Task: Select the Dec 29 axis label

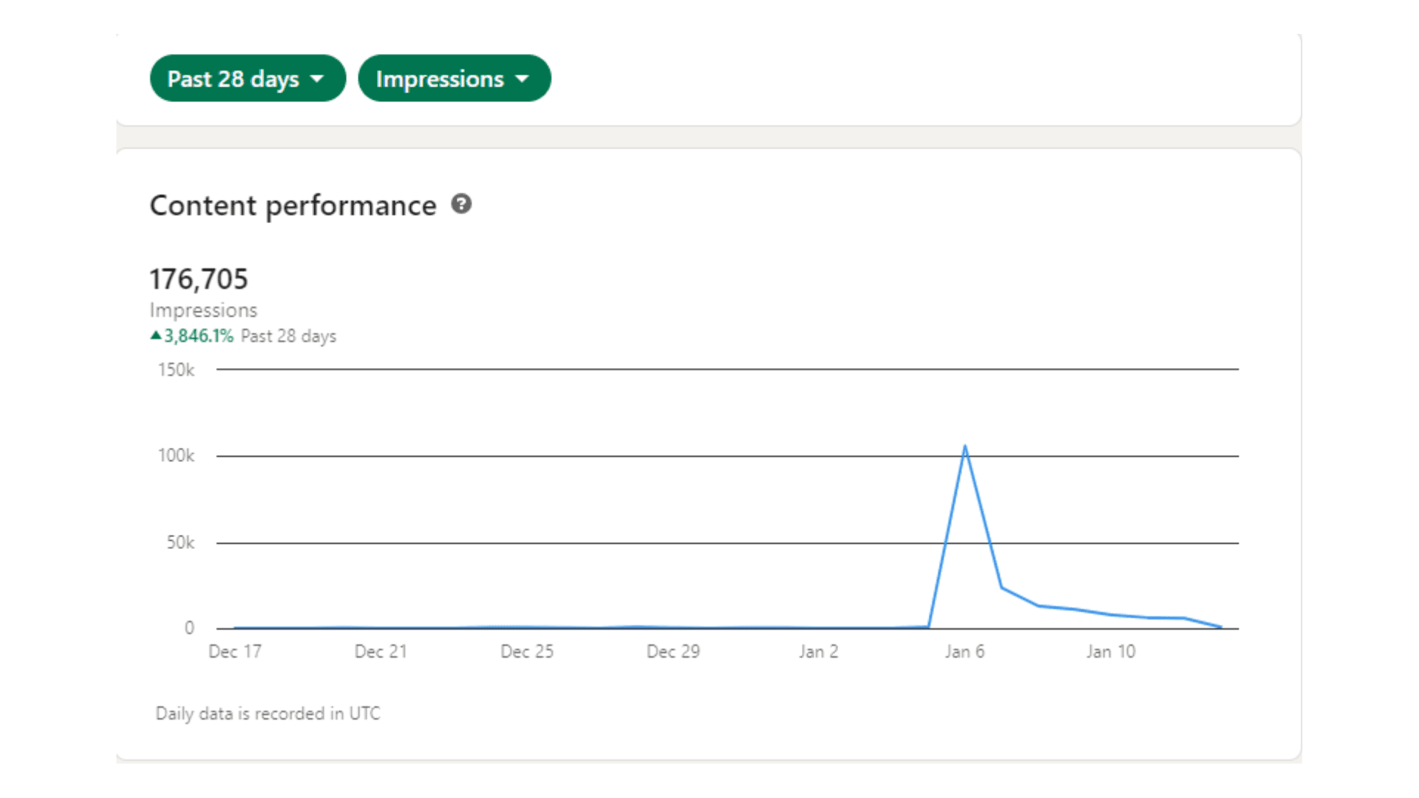Action: [673, 652]
